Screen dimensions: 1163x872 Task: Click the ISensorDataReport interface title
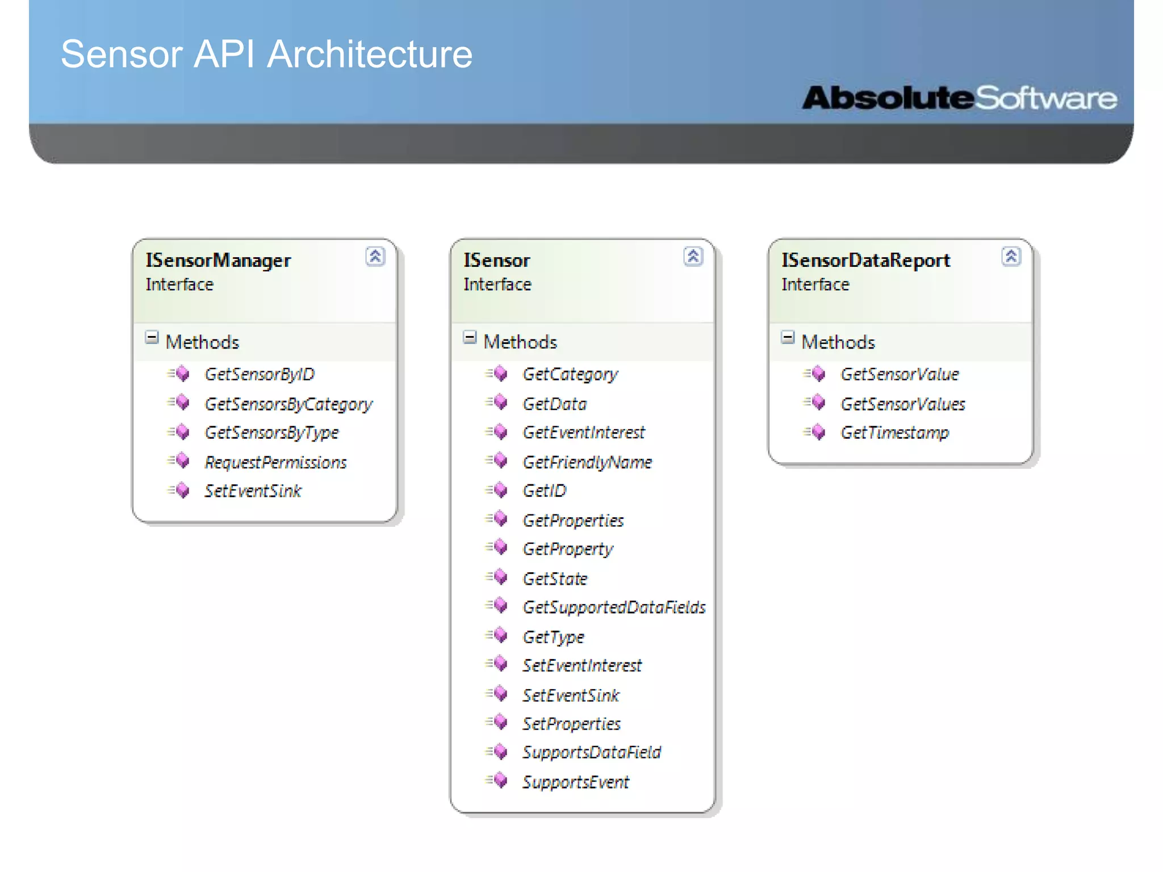(865, 260)
